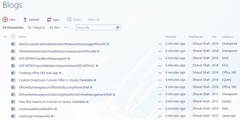Open HowtouseGitHublikeaPro document
This screenshot has height=121, width=240.
pyautogui.click(x=36, y=109)
